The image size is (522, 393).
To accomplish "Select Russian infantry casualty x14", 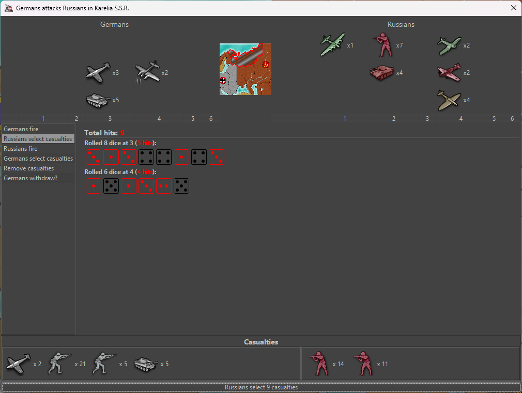I will 318,364.
